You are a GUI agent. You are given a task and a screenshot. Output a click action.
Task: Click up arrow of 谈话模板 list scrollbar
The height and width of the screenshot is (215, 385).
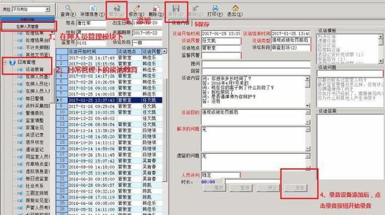pyautogui.click(x=380, y=36)
